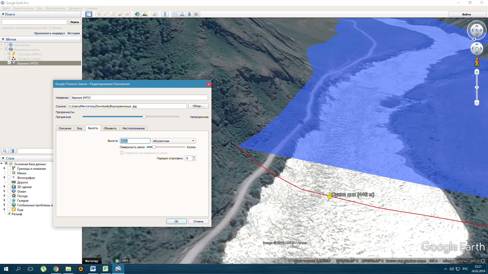Viewport: 488px width, 274px height.
Task: Collapse the Метки panel
Action: pos(3,39)
